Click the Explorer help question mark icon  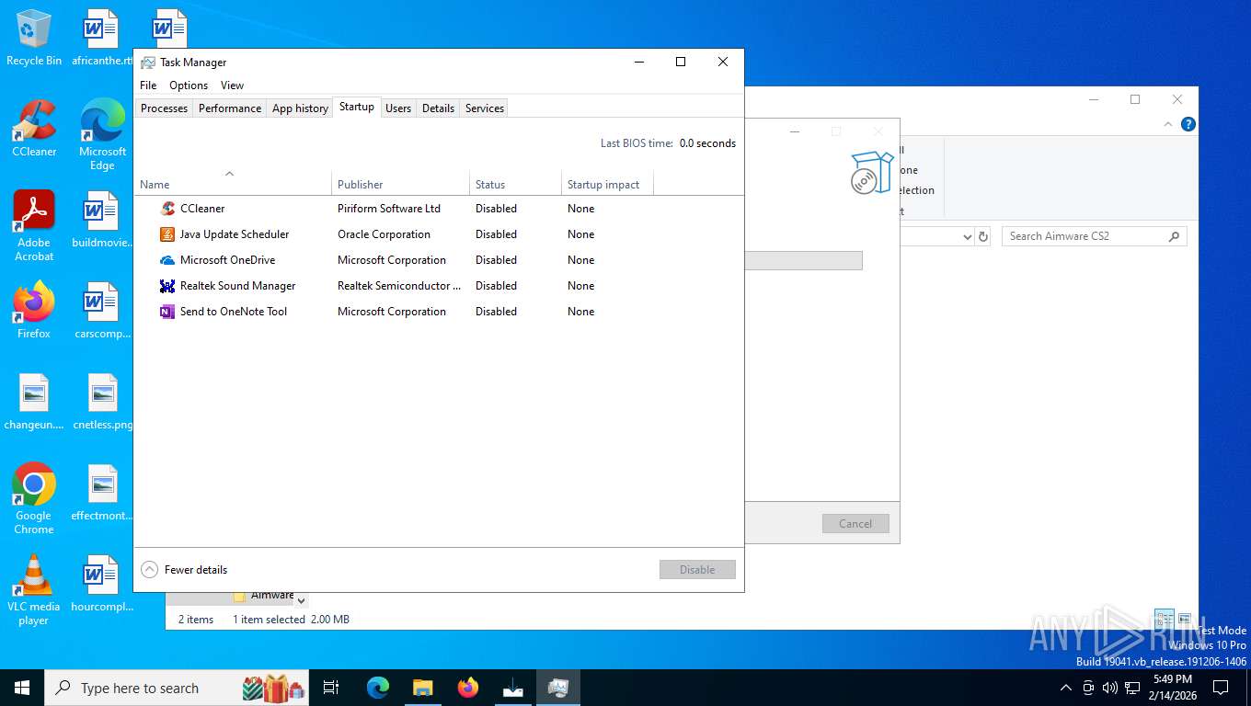(1188, 124)
